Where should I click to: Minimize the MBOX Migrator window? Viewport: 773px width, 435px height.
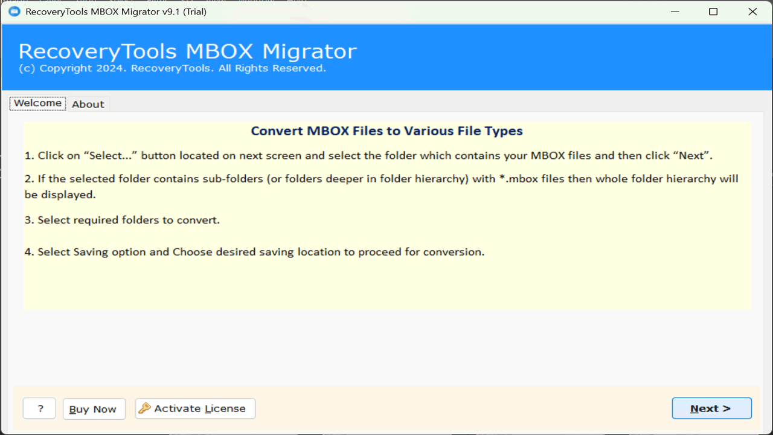674,11
